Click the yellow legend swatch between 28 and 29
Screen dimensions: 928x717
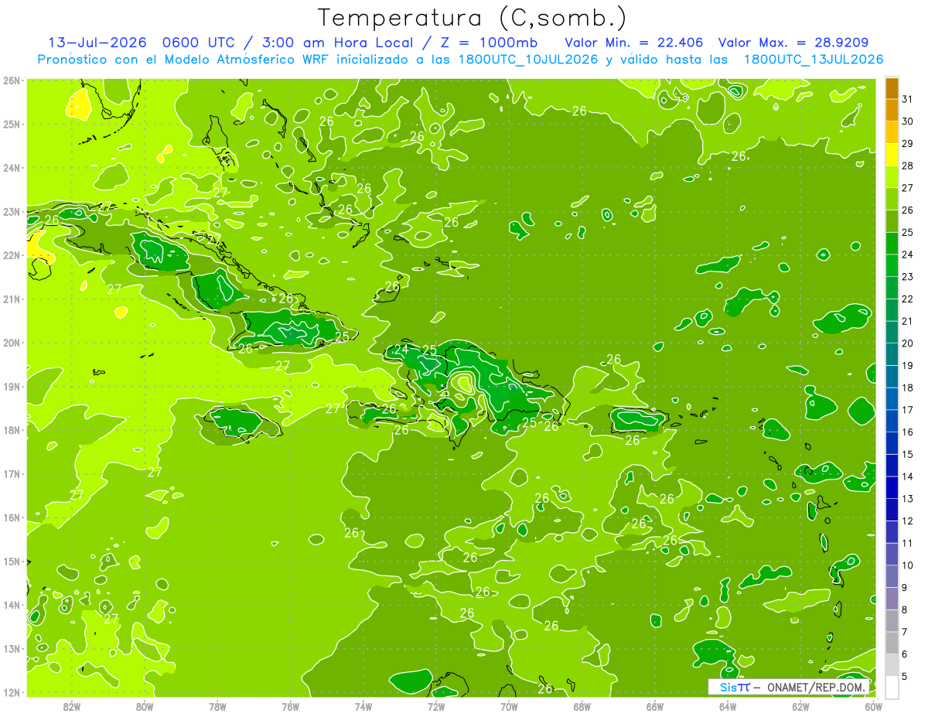(x=892, y=155)
